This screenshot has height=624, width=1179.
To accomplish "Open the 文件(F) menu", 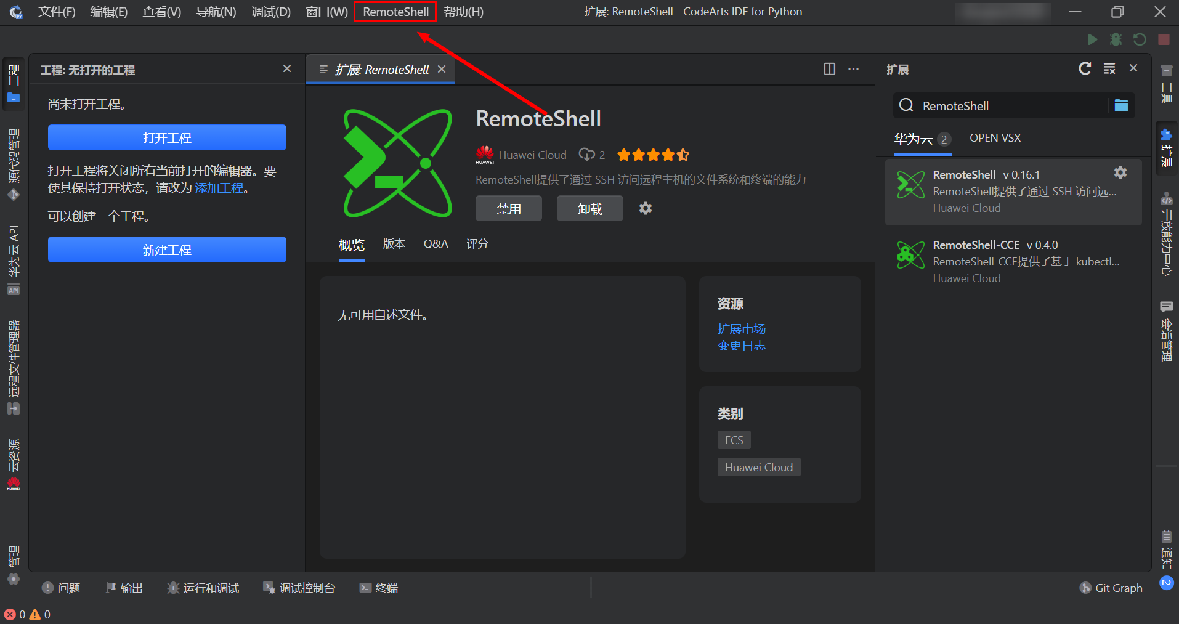I will (57, 12).
